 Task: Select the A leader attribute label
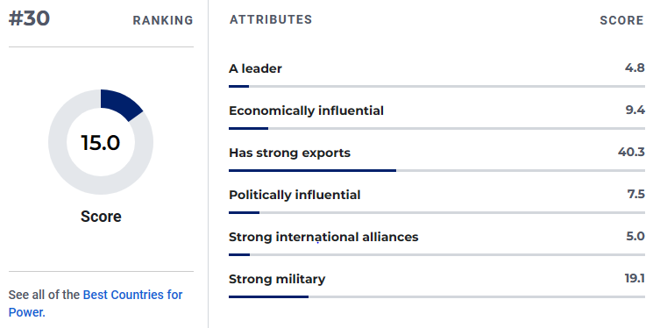click(x=255, y=68)
